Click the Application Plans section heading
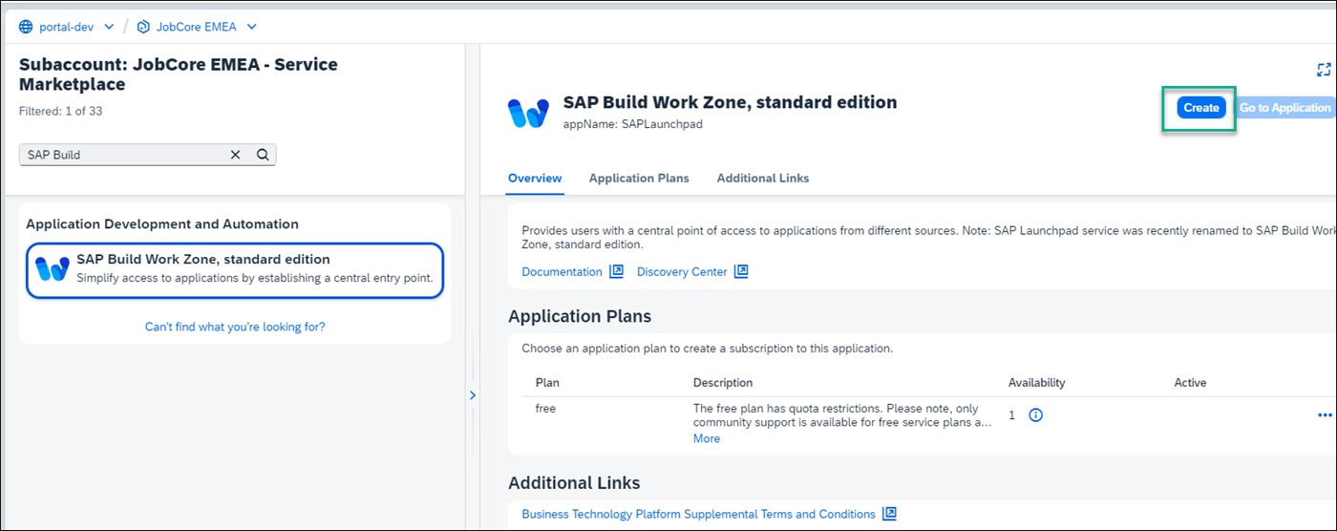The height and width of the screenshot is (531, 1337). [x=580, y=316]
